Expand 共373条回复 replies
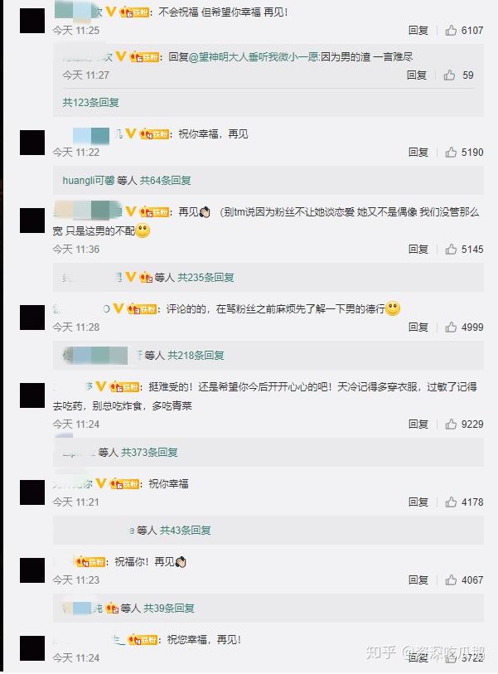This screenshot has height=674, width=498. (x=149, y=452)
